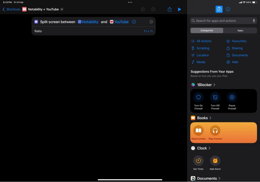Tap the Clock app icon
Viewport: 260px width, 182px height.
(x=193, y=148)
